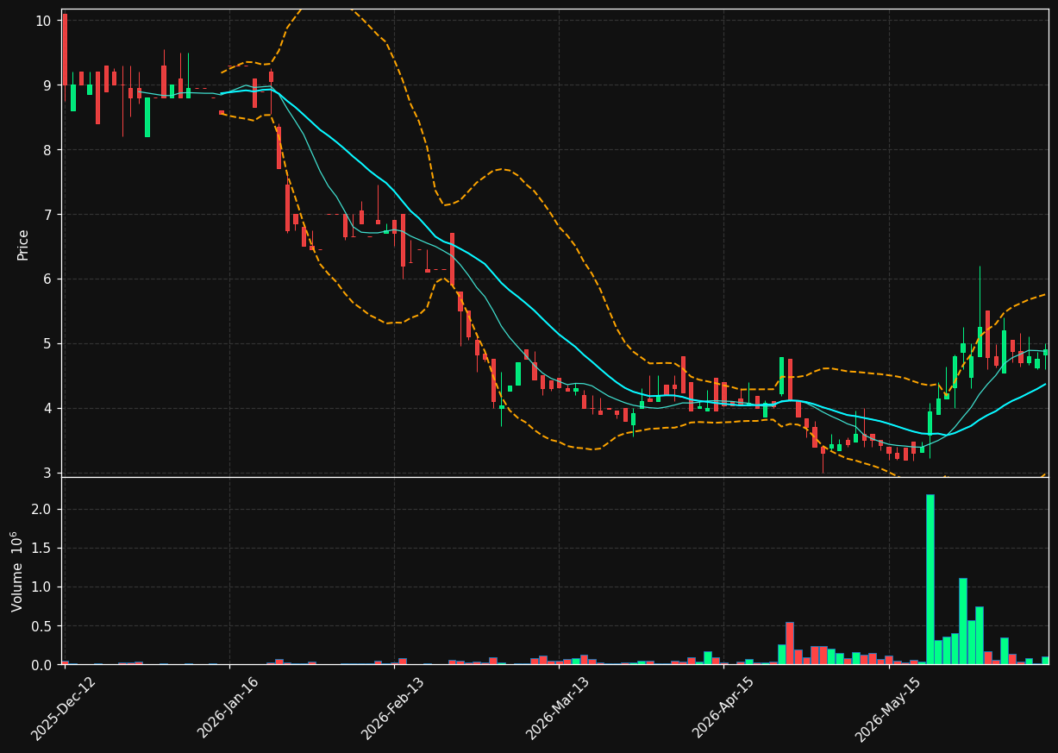This screenshot has width=1058, height=753.
Task: Click the 2026-May-15 date label
Action: (x=888, y=707)
